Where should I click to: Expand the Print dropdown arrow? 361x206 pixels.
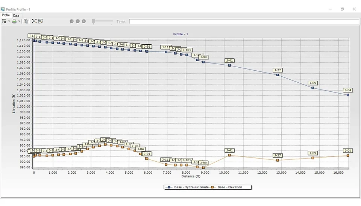(x=19, y=21)
